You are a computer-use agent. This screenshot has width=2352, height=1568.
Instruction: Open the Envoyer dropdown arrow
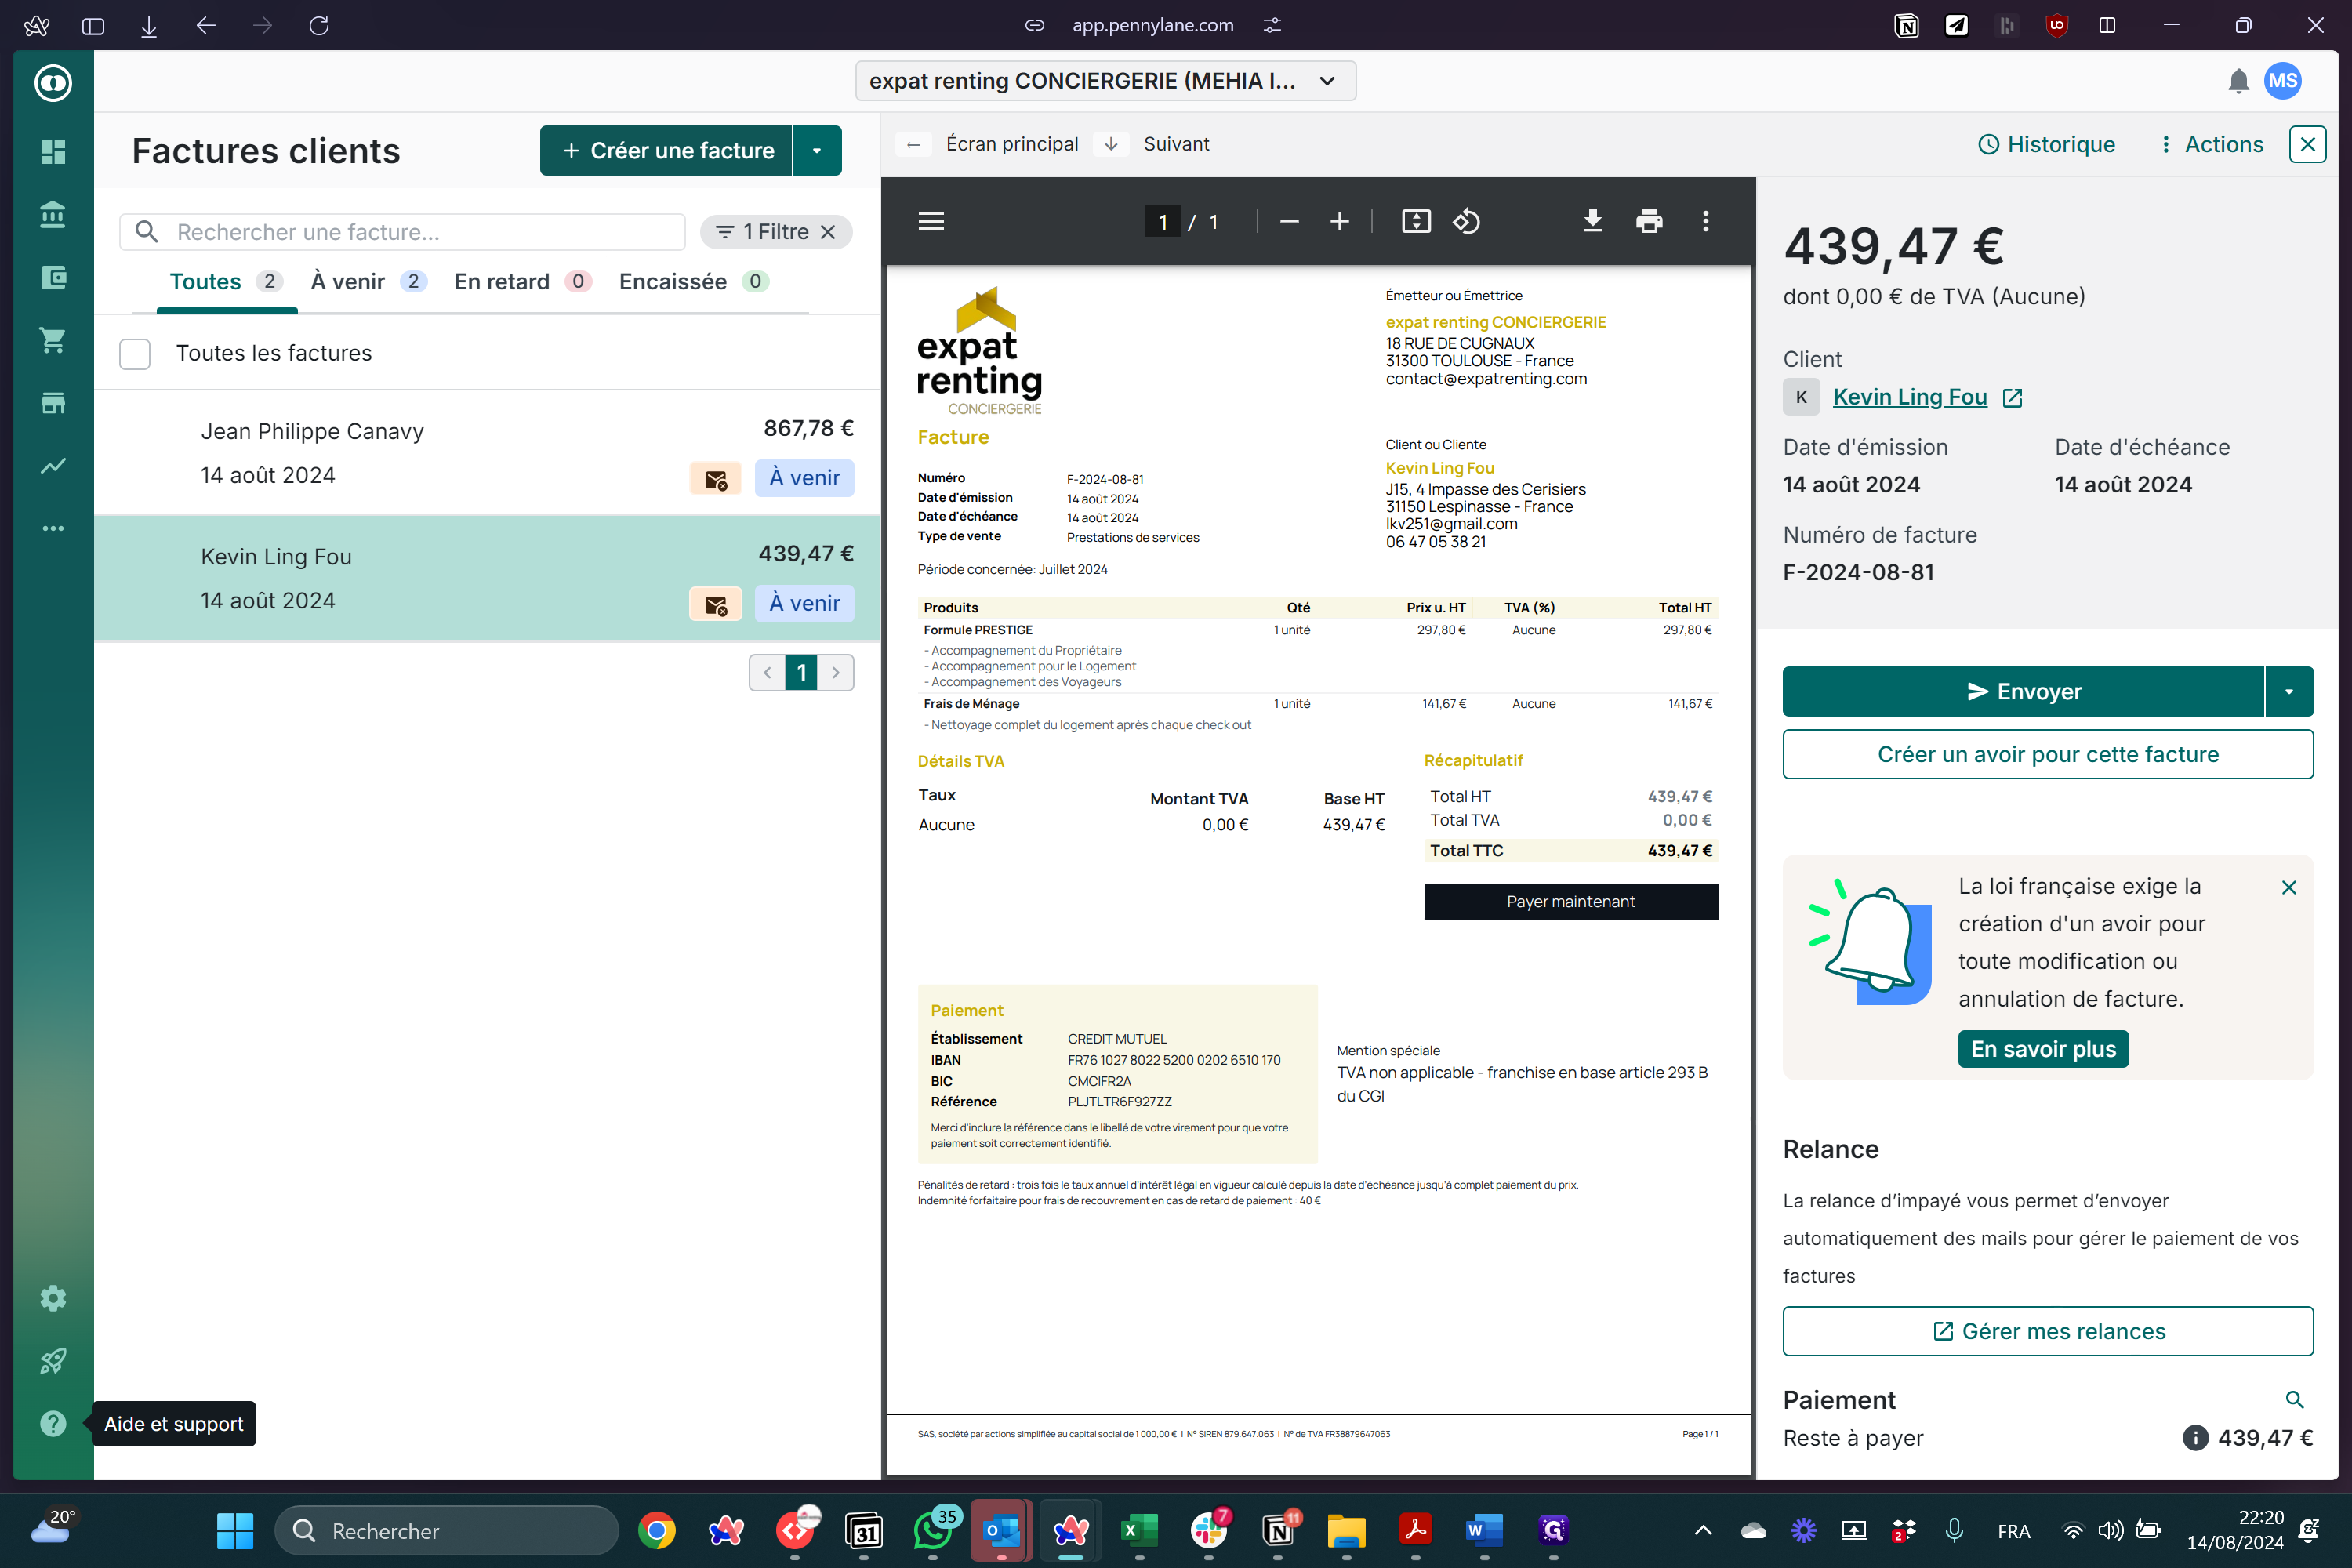2289,691
